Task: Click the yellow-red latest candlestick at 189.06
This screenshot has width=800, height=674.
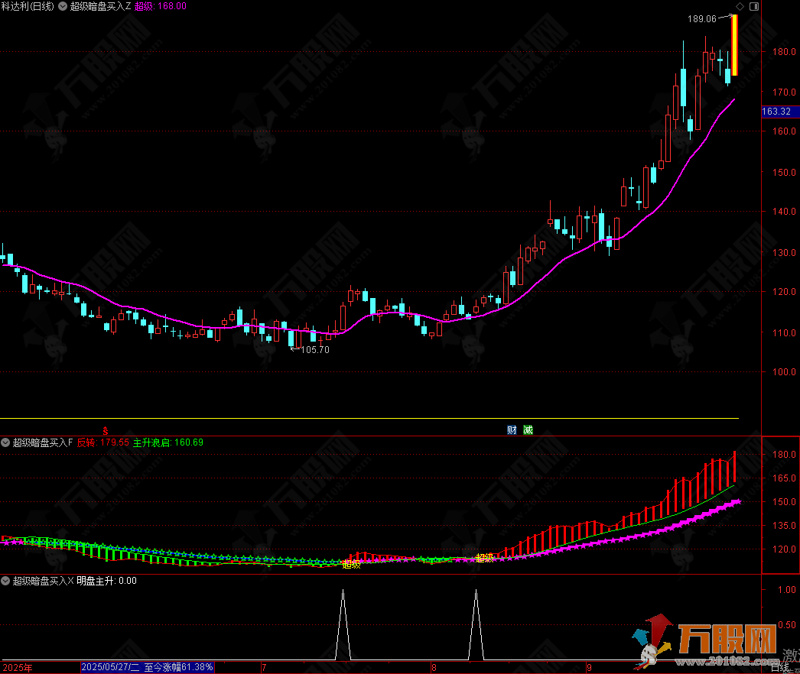Action: click(x=735, y=45)
